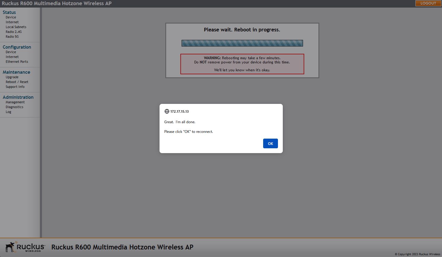
Task: Open Configuration Internet settings
Action: click(x=12, y=57)
